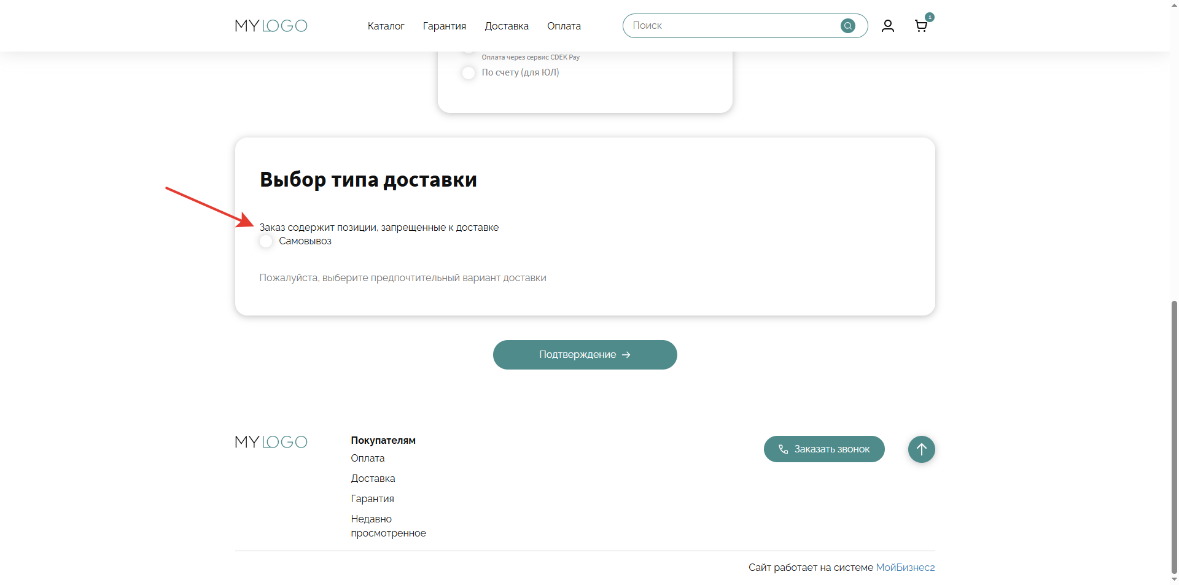1179x585 pixels.
Task: Open the shopping cart icon
Action: tap(920, 26)
